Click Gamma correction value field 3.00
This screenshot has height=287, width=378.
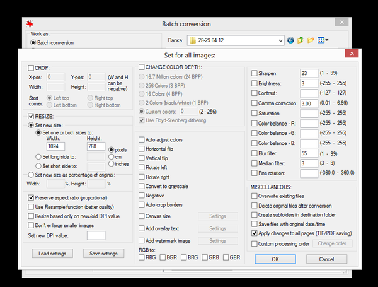tap(309, 103)
